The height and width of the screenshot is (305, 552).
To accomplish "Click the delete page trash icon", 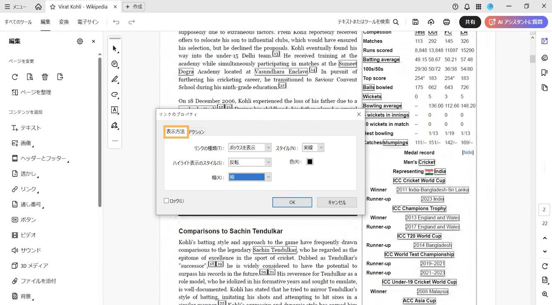I will tap(45, 77).
